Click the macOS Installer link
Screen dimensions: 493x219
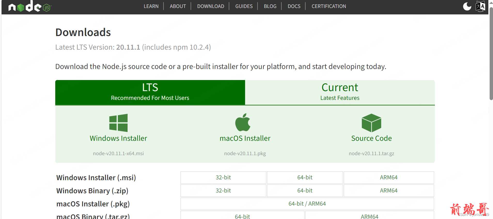click(x=245, y=138)
